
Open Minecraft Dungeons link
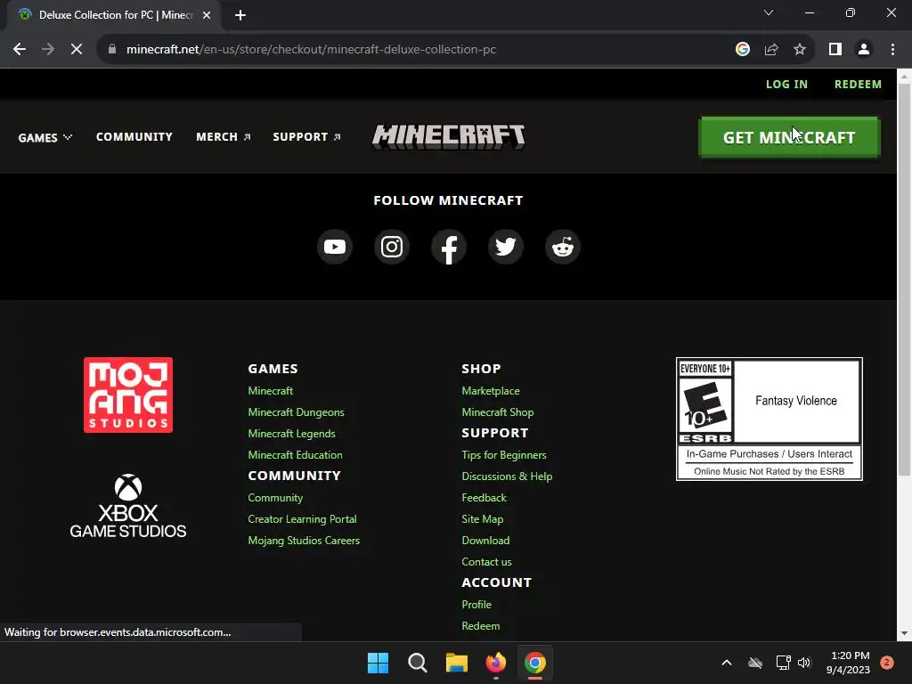pos(296,412)
